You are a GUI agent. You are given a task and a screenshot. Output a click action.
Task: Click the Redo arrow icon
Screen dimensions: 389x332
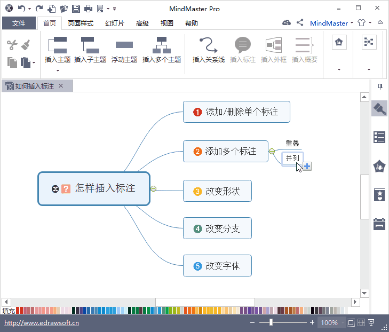(x=39, y=9)
